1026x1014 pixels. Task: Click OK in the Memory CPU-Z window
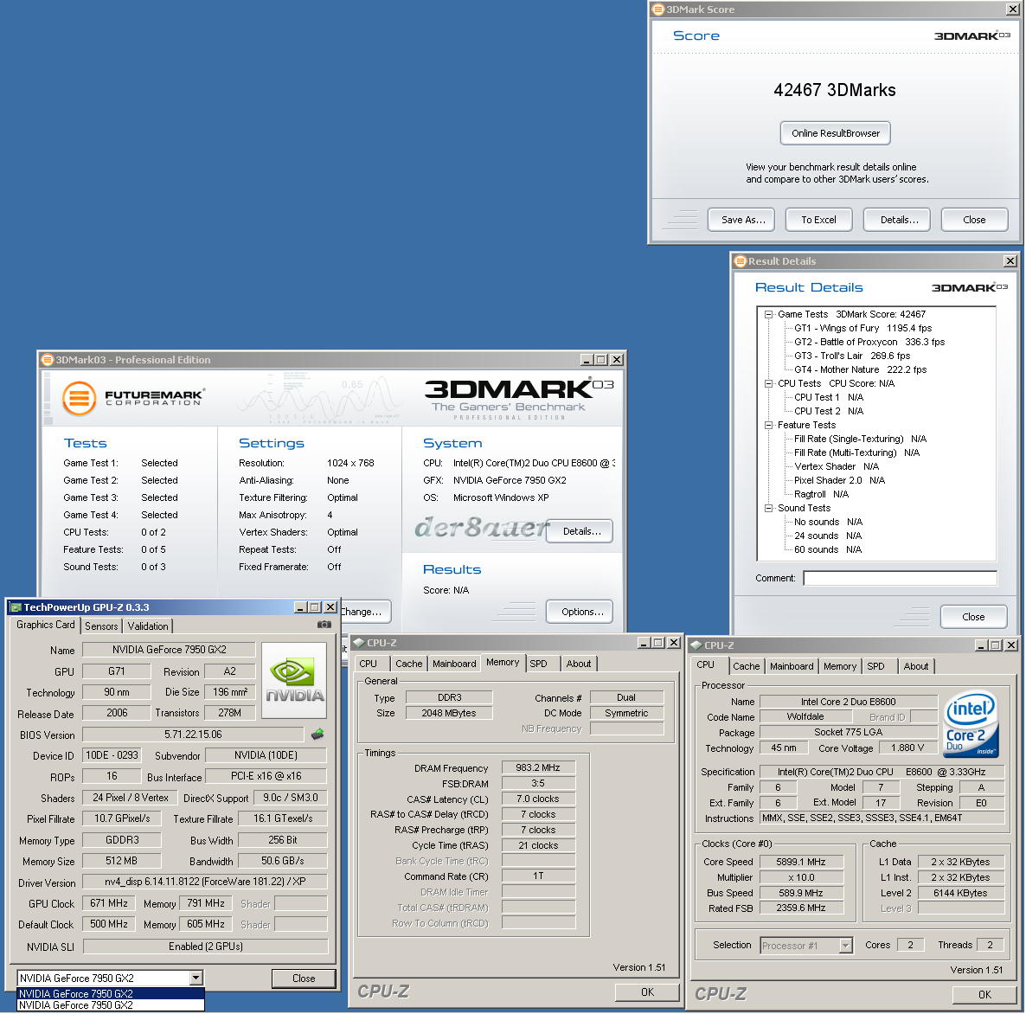coord(647,992)
